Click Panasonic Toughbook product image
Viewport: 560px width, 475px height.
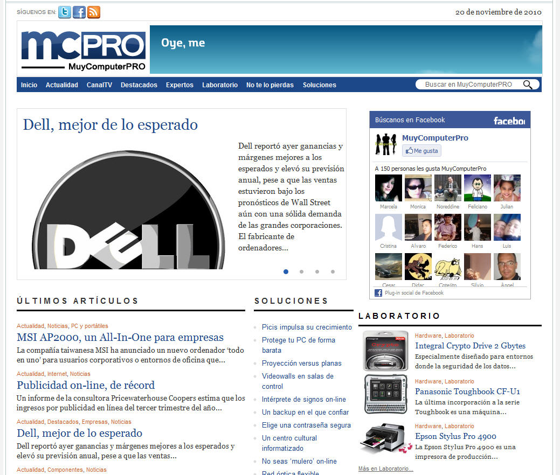(x=385, y=394)
